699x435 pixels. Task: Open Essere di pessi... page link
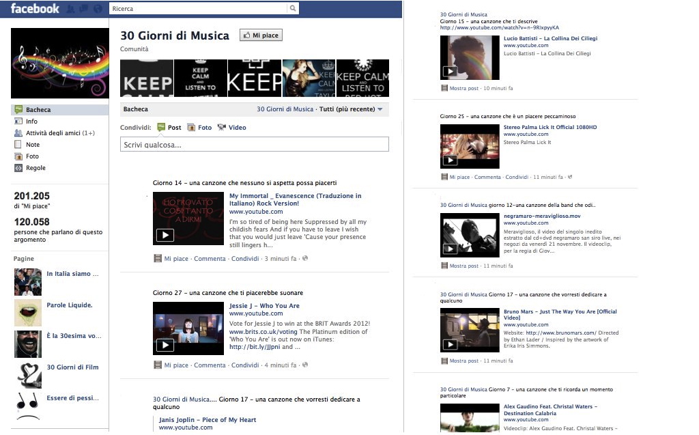click(x=72, y=398)
